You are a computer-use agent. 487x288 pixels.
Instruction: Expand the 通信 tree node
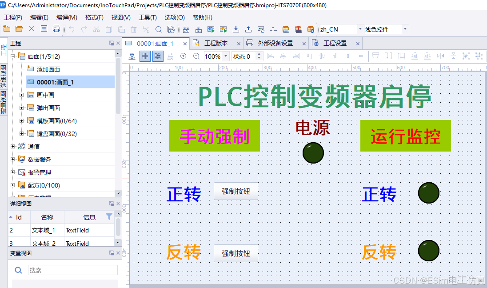tap(13, 147)
